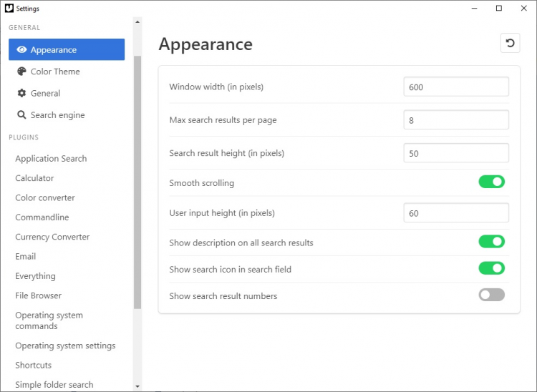Open the Application Search plugin settings

pyautogui.click(x=51, y=159)
